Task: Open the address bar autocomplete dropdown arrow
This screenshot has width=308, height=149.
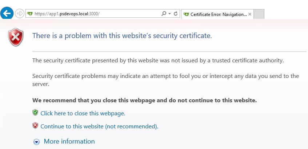Action: pyautogui.click(x=170, y=13)
